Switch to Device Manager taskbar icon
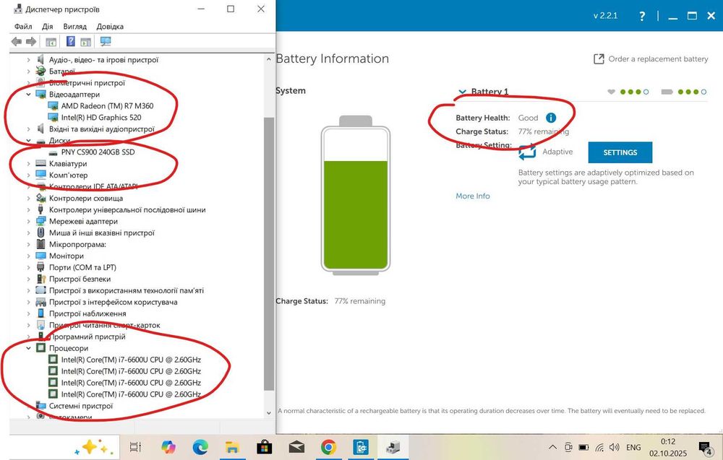 pos(393,447)
